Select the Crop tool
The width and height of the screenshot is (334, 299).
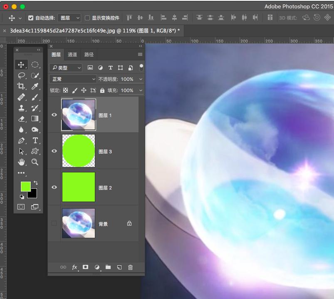pos(21,86)
